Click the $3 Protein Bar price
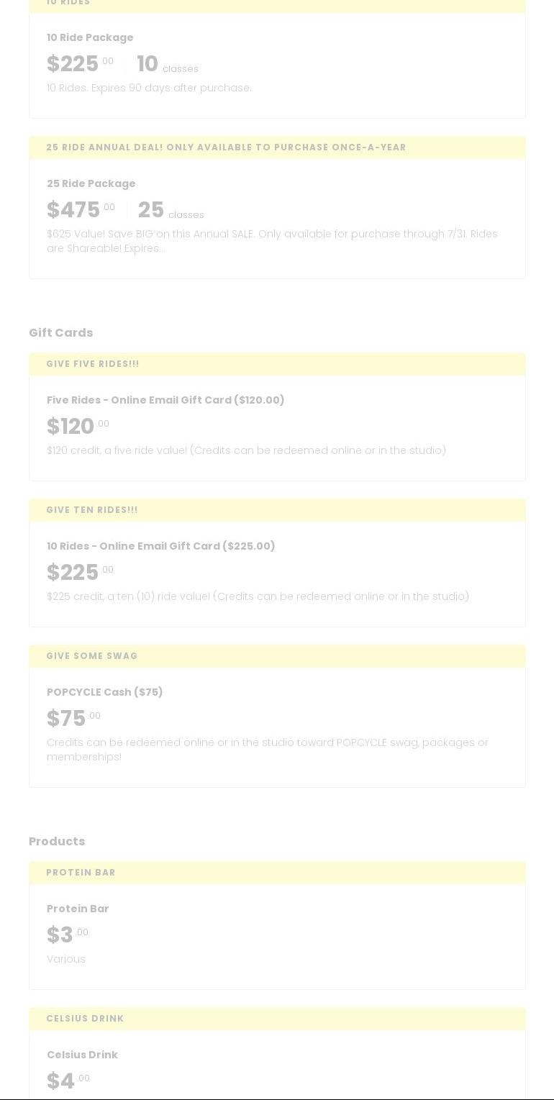The width and height of the screenshot is (554, 1100). [60, 935]
